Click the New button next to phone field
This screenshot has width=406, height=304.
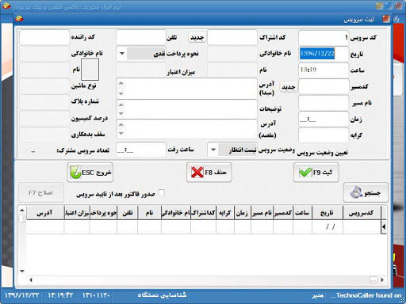coord(197,37)
